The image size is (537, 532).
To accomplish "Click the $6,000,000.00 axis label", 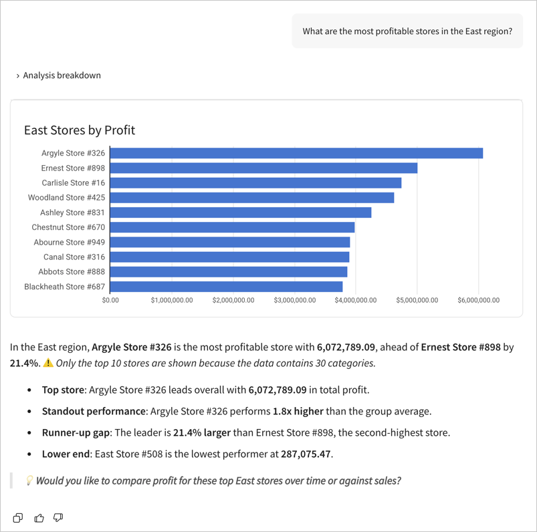I will coord(478,300).
